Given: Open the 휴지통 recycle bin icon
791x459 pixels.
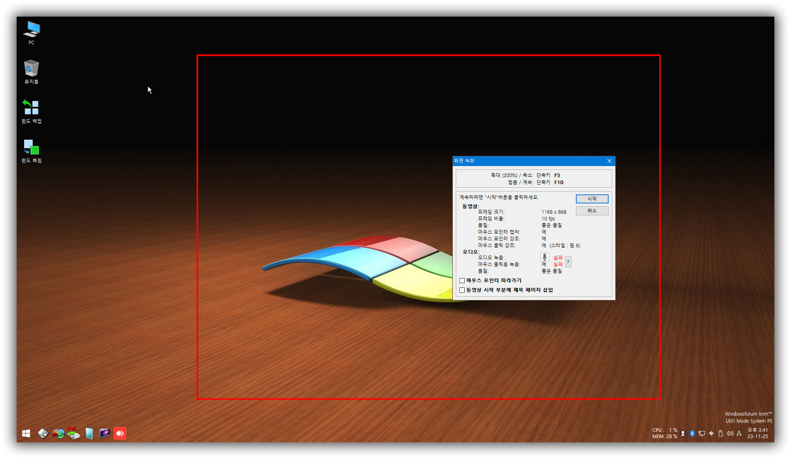Looking at the screenshot, I should [x=32, y=72].
